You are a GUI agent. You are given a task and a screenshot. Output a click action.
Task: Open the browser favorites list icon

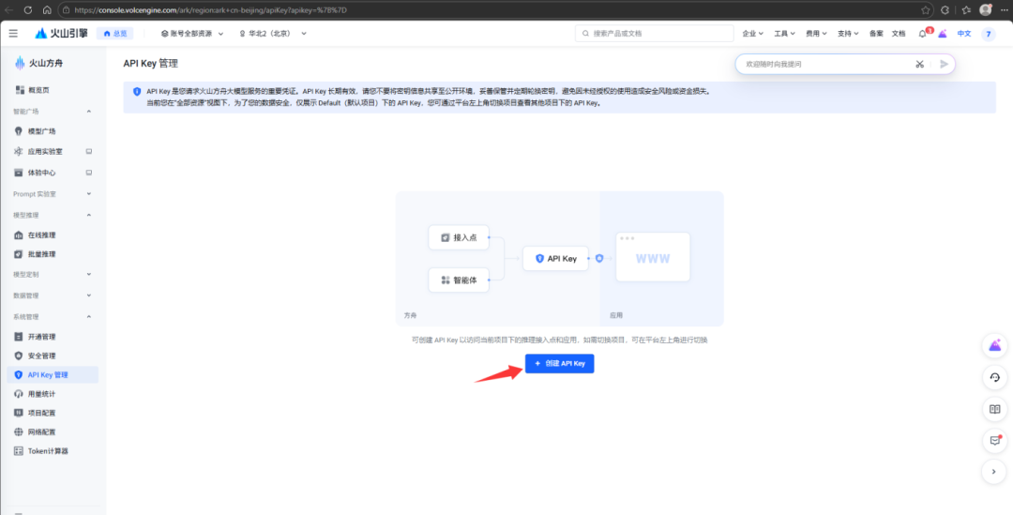pyautogui.click(x=966, y=9)
